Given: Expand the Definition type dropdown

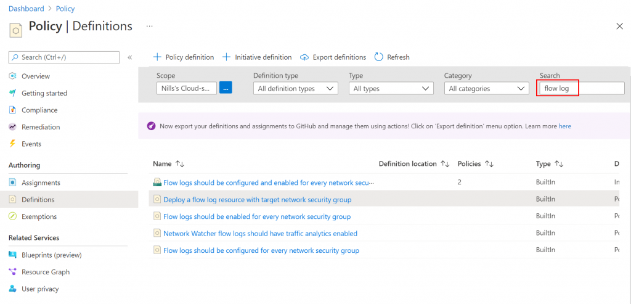Looking at the screenshot, I should [295, 89].
